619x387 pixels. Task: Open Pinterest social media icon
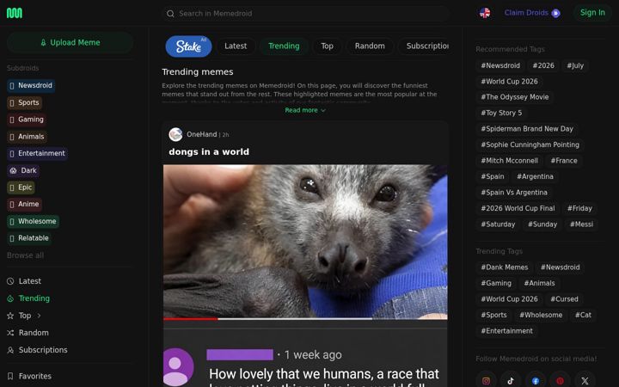click(560, 381)
